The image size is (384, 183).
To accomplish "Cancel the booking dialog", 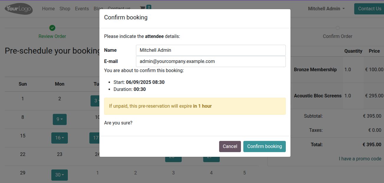I will [x=230, y=147].
